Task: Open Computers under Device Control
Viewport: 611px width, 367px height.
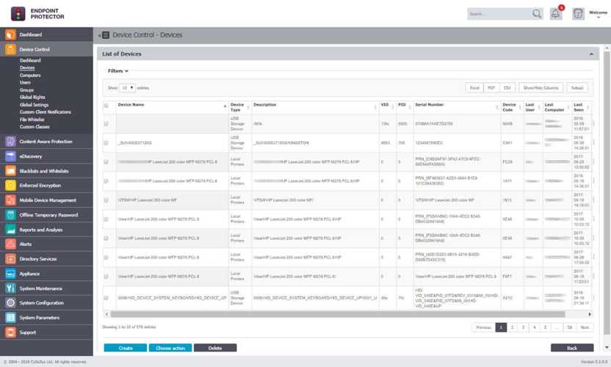Action: pyautogui.click(x=30, y=75)
